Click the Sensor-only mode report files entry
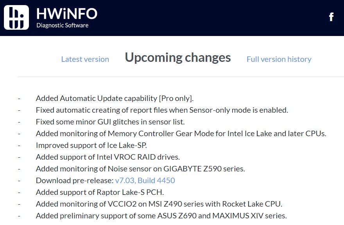The height and width of the screenshot is (225, 344). 162,110
